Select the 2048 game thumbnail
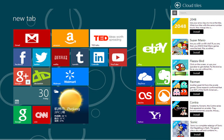The height and width of the screenshot is (140, 224). tap(180, 26)
